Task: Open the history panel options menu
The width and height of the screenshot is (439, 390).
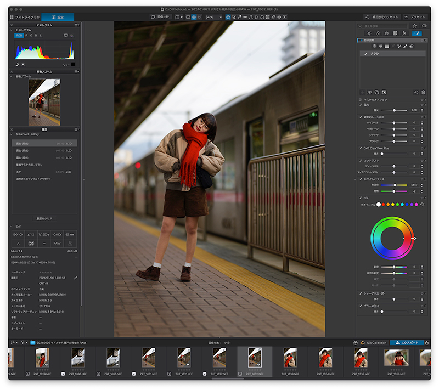Action: [77, 129]
